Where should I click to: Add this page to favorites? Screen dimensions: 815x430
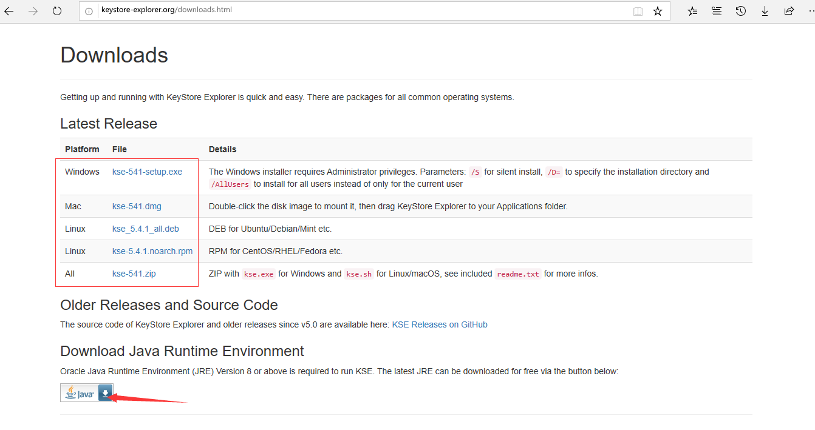click(x=658, y=11)
